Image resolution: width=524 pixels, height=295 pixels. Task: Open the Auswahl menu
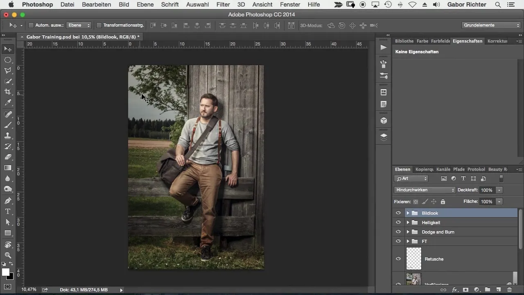(197, 5)
